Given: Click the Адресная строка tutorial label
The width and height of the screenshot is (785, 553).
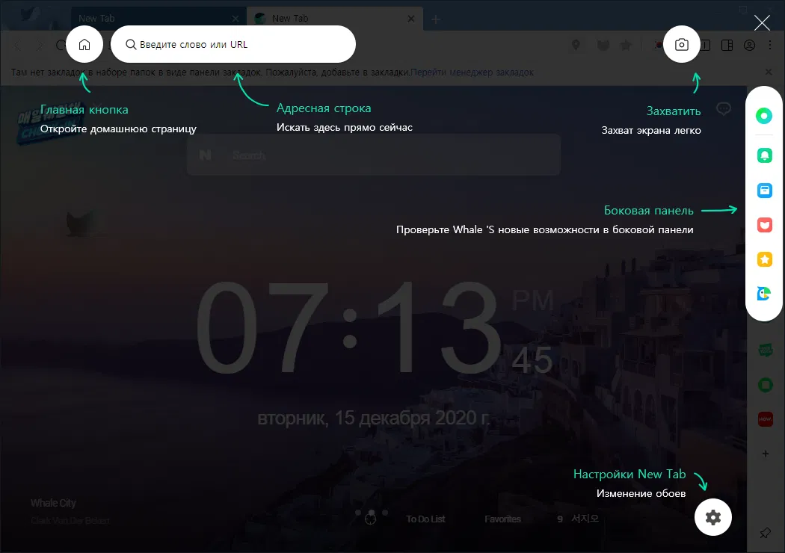Looking at the screenshot, I should (x=324, y=108).
